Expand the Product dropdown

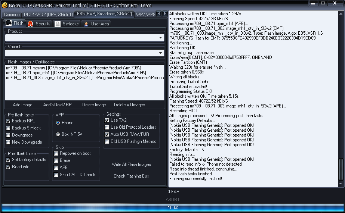click(161, 38)
